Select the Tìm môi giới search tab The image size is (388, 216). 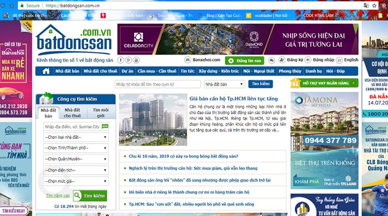click(x=100, y=113)
